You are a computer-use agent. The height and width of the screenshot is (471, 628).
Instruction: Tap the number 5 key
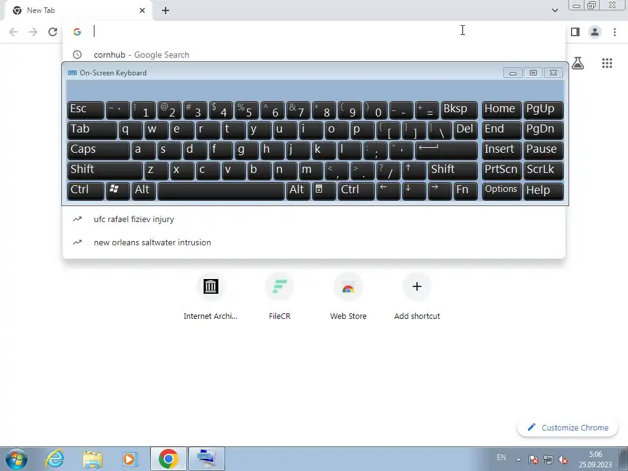click(x=247, y=110)
